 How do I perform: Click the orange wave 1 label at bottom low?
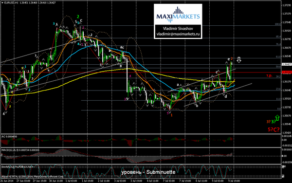171,115
